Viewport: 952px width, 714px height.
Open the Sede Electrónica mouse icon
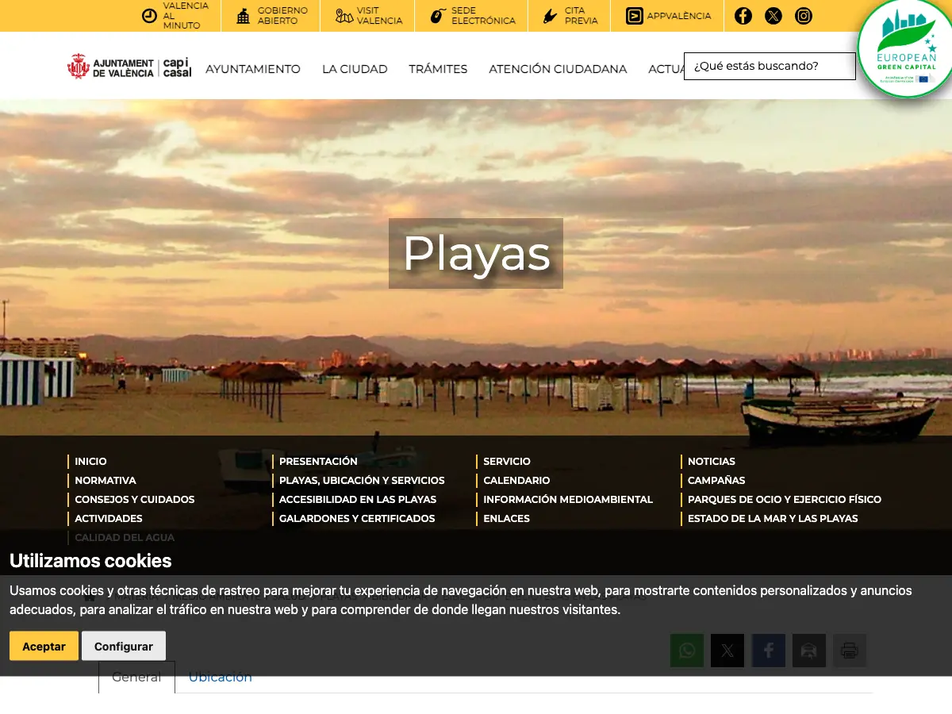(438, 16)
